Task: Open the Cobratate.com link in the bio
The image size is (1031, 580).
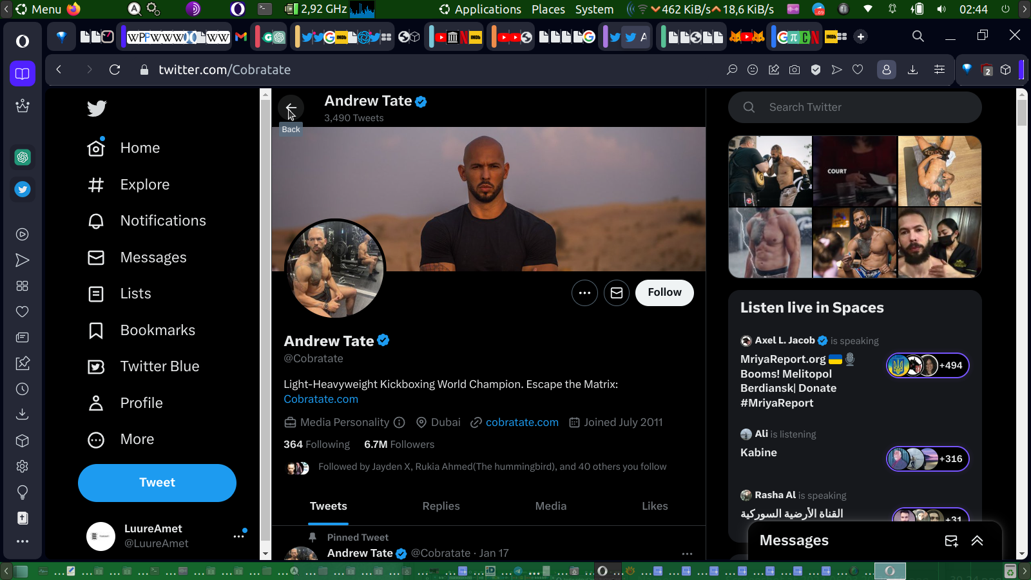Action: [321, 399]
